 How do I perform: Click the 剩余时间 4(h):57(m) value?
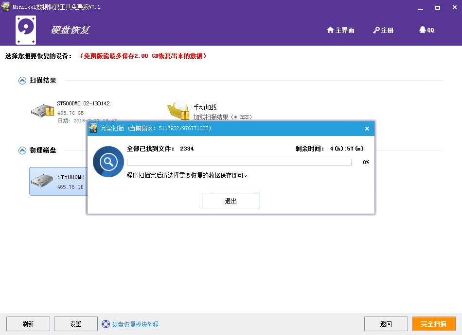coord(347,149)
